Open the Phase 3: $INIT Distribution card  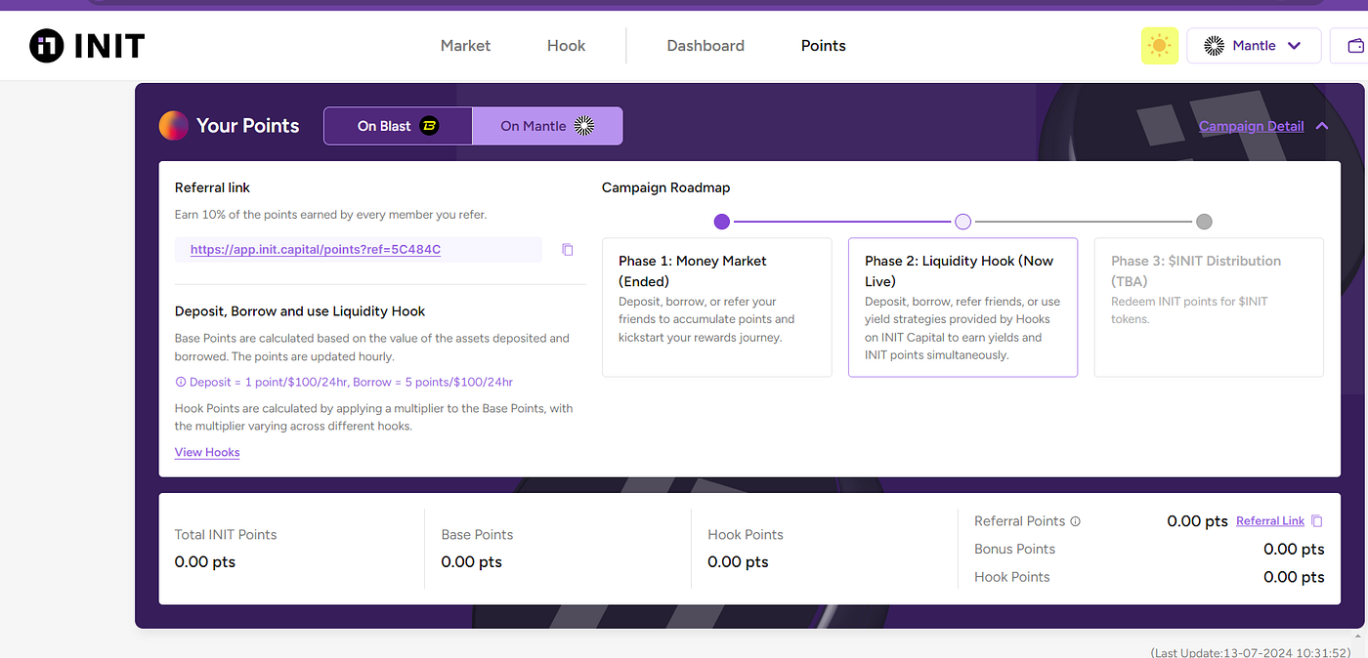[1209, 308]
